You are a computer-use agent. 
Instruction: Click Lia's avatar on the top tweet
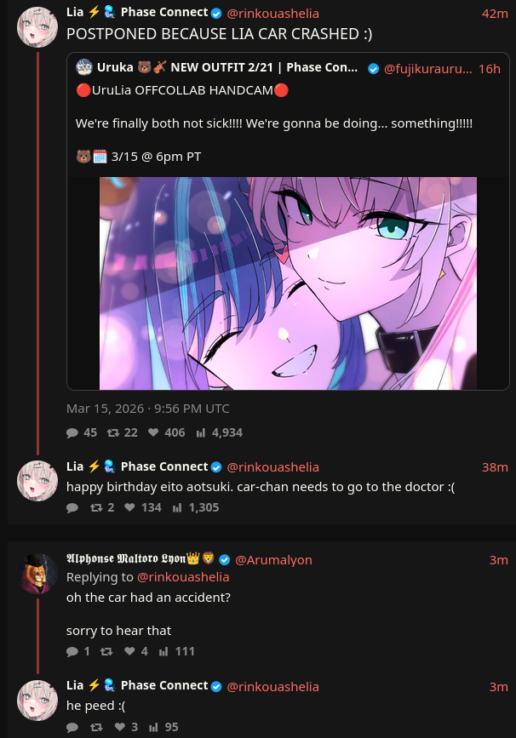pos(37,27)
